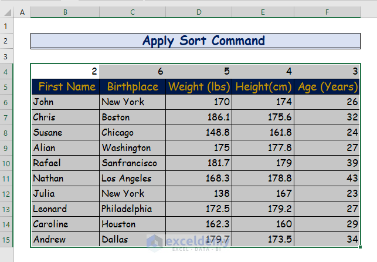This screenshot has width=377, height=262.
Task: Click the 'Caroline' cell
Action: point(65,224)
